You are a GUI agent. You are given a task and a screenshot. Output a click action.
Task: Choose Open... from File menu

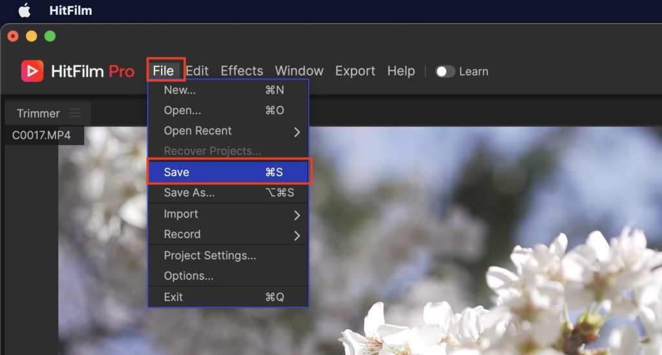(228, 110)
